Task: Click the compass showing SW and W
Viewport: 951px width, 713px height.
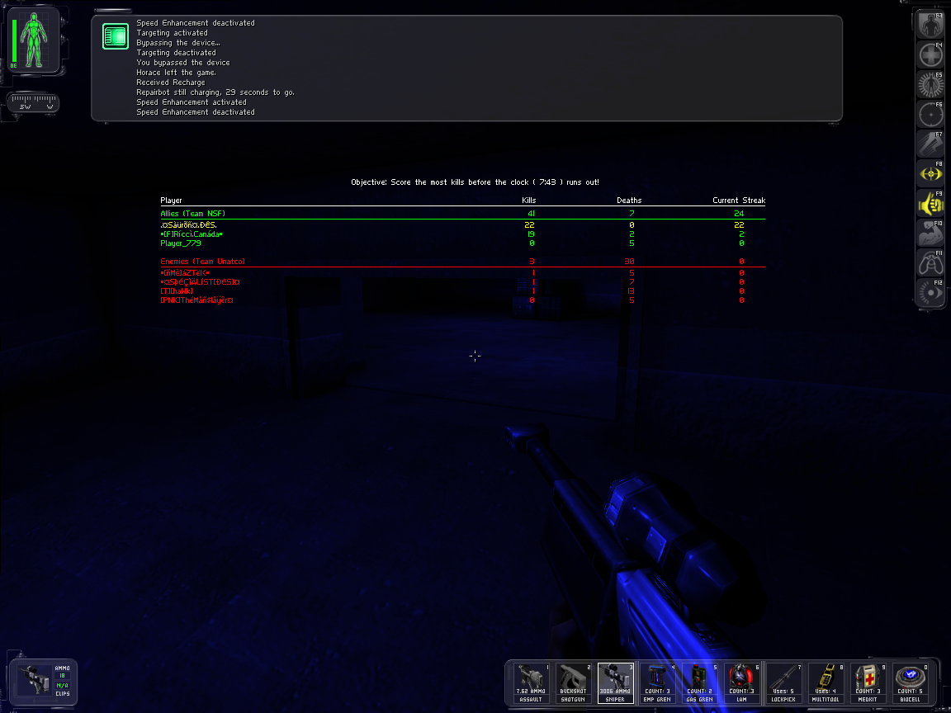Action: coord(33,102)
